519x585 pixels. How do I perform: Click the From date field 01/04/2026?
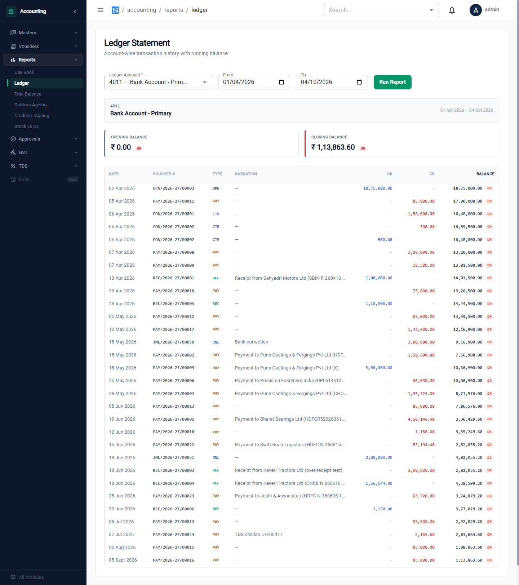254,82
